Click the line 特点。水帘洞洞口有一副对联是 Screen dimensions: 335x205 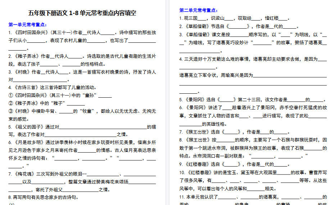pyautogui.click(x=244, y=156)
